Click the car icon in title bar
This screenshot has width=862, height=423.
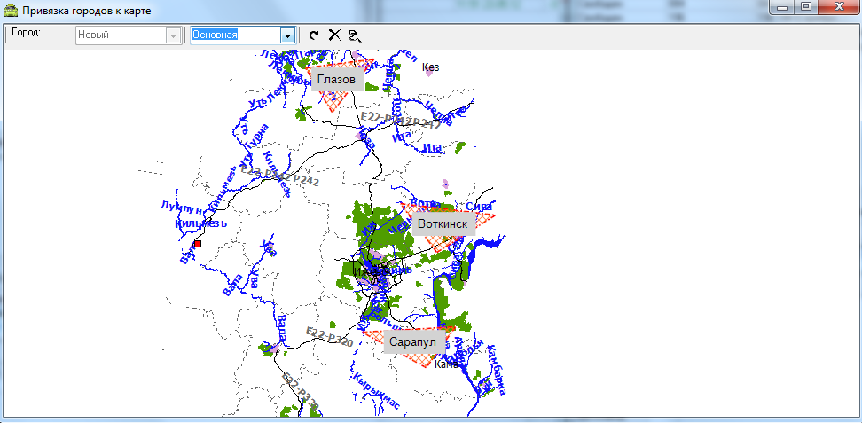coord(11,11)
